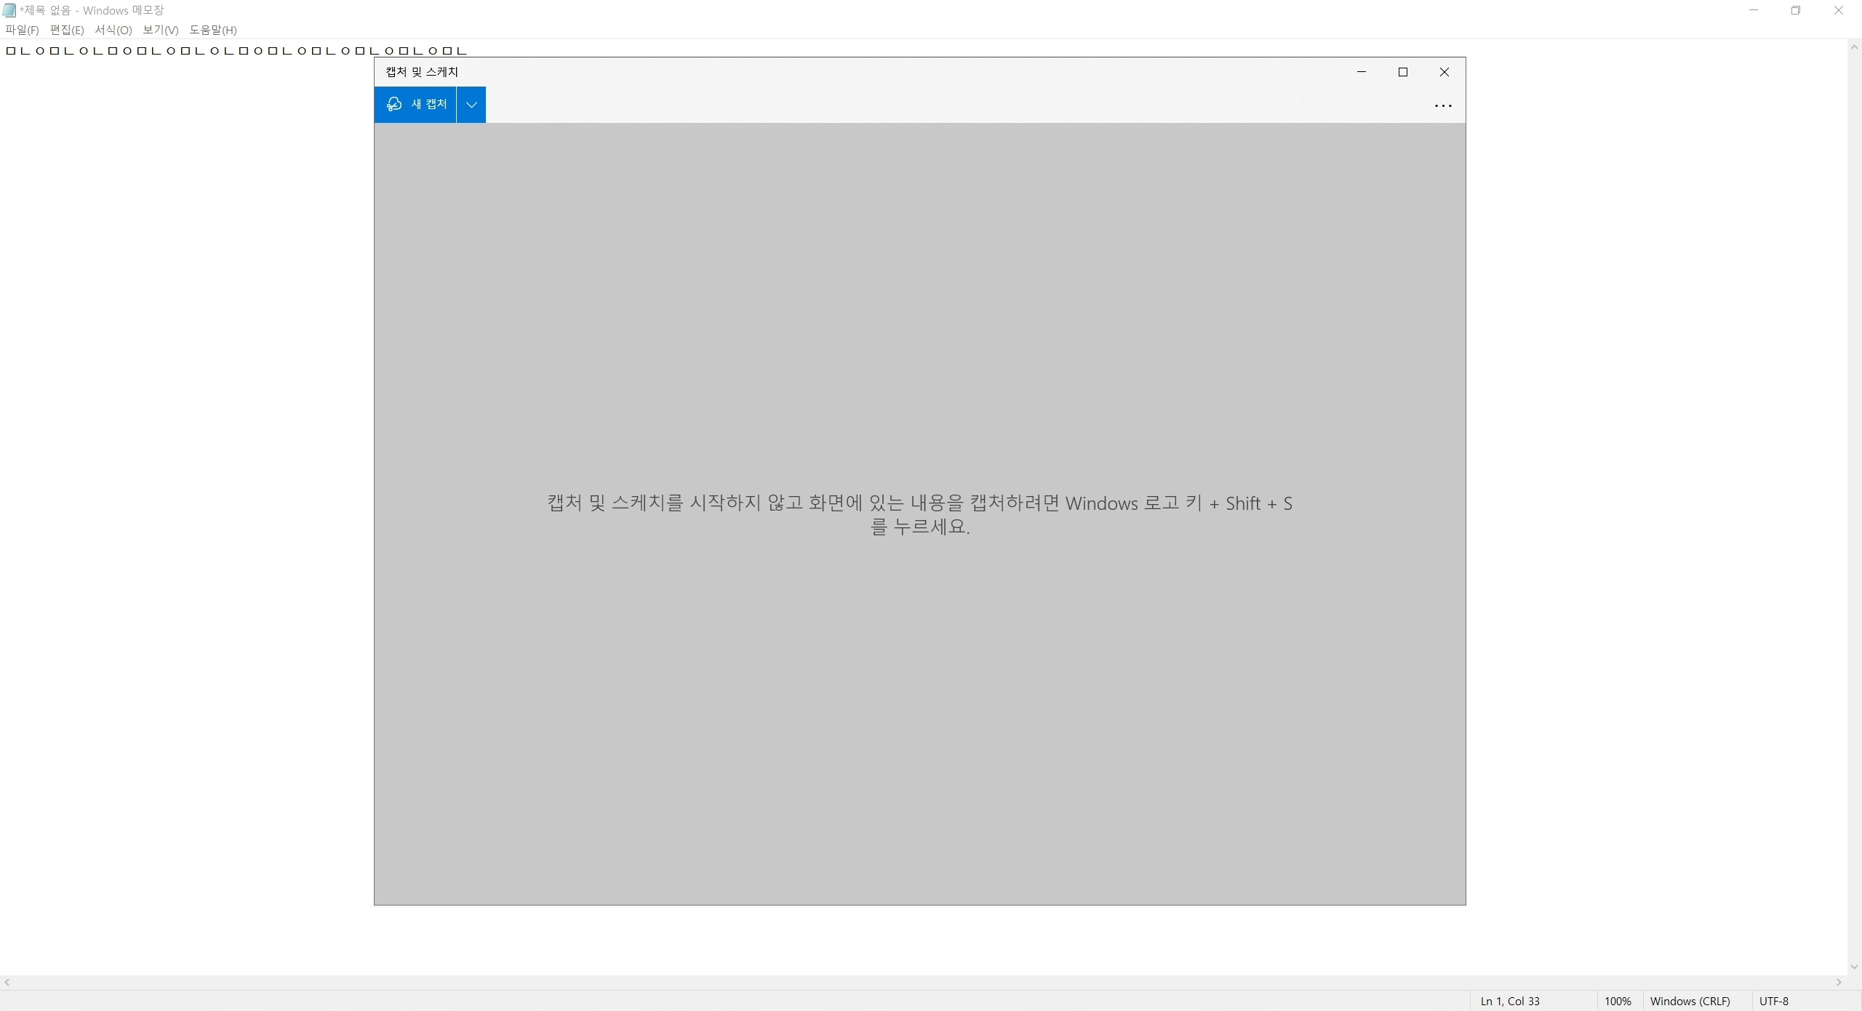Click the horizontal scrollbar's right arrow
The height and width of the screenshot is (1011, 1862).
(x=1839, y=982)
